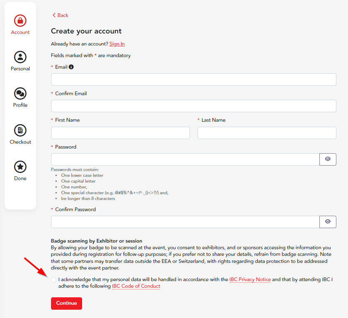Select the Personal step person icon
348x318 pixels.
pyautogui.click(x=20, y=57)
